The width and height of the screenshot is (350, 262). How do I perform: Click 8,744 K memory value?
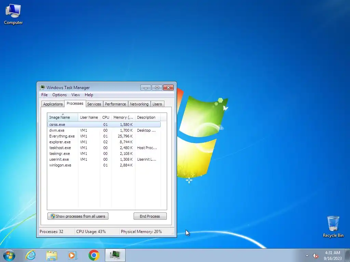[126, 142]
